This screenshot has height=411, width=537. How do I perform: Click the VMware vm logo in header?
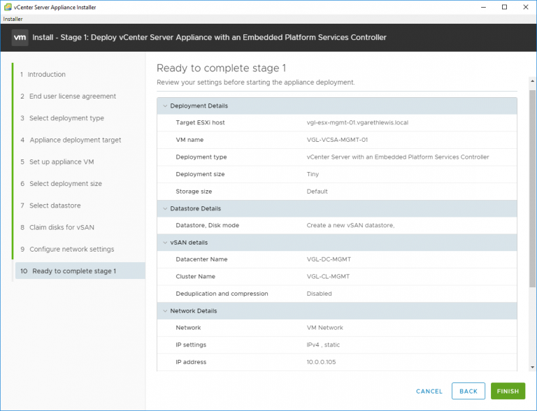[x=20, y=37]
